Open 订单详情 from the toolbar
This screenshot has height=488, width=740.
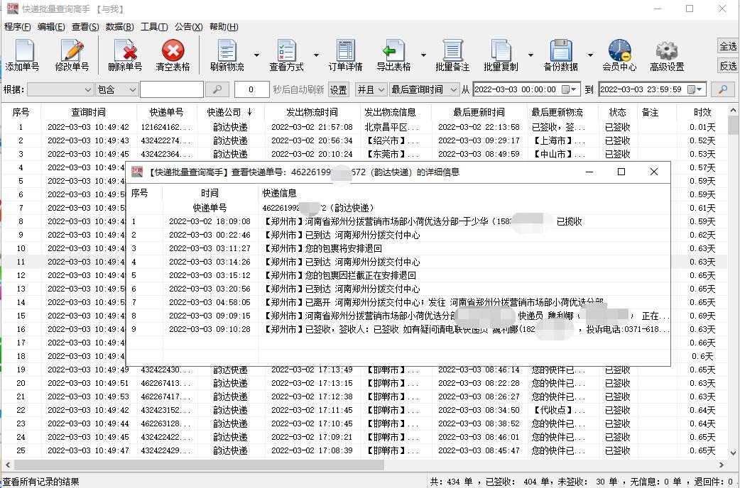tap(345, 55)
